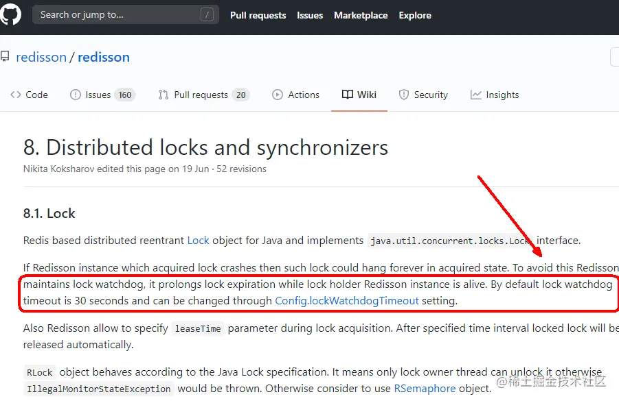
Task: Click the RLock code snippet
Action: [x=39, y=373]
